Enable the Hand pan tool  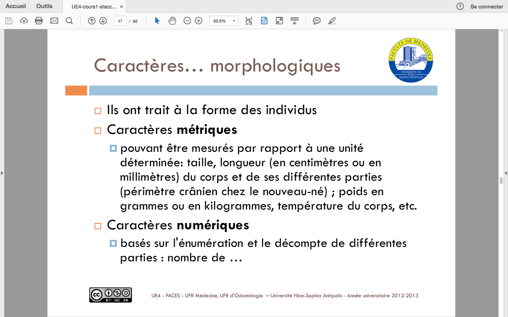(172, 21)
